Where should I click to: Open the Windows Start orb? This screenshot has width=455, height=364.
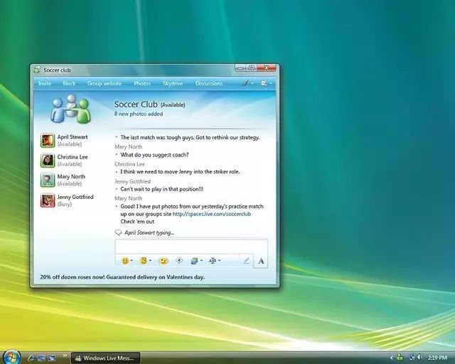(11, 357)
